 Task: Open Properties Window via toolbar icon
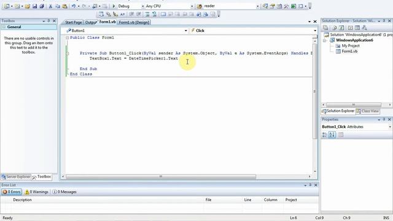click(272, 6)
